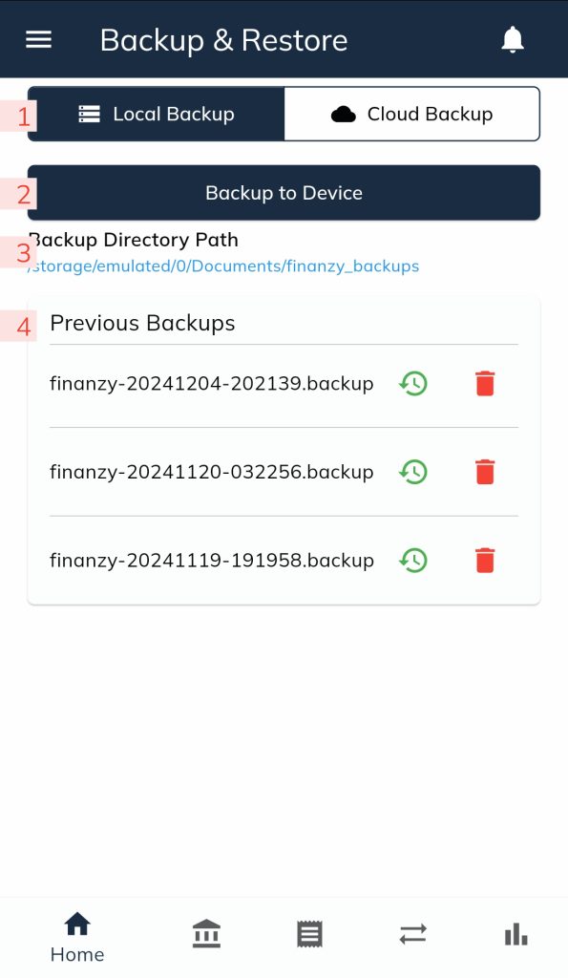Select the Local Backup tab
The width and height of the screenshot is (568, 978).
click(x=157, y=115)
